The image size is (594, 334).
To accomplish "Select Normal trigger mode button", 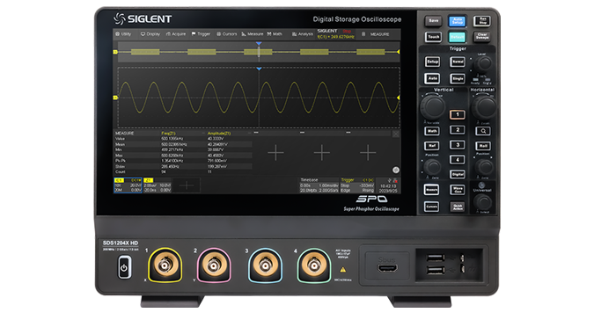I will [458, 62].
